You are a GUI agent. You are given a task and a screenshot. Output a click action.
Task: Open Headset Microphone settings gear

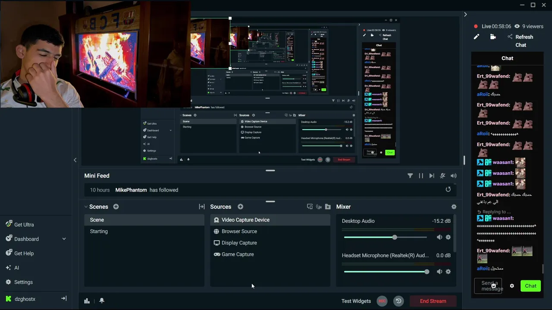[x=448, y=272]
